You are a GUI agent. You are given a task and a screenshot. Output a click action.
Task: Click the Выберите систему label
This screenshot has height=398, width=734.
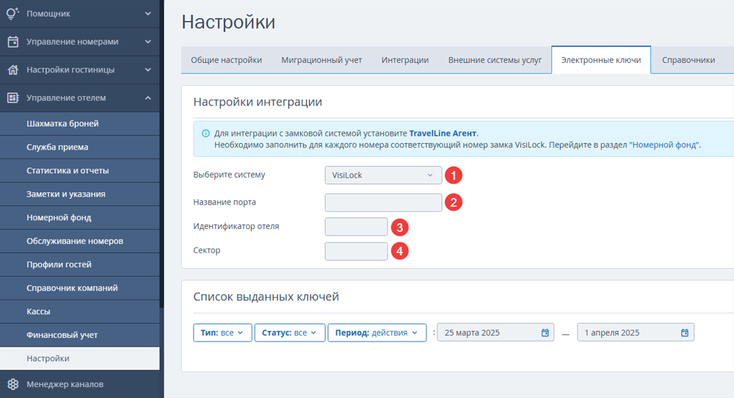tap(229, 175)
